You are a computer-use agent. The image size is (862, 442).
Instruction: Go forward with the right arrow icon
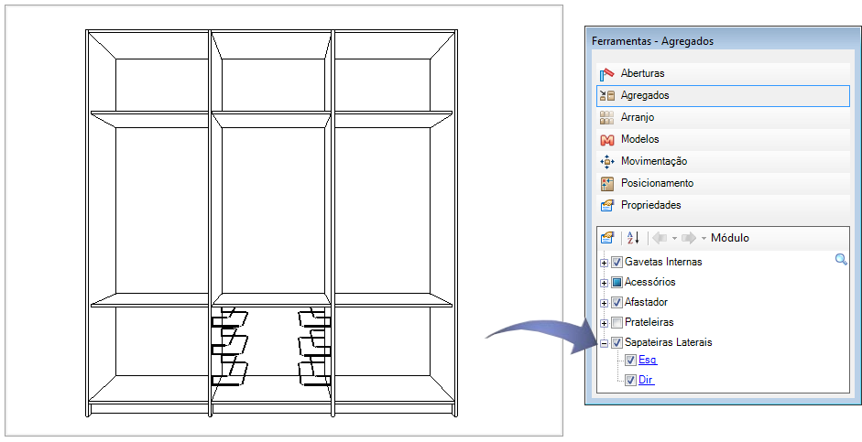688,238
